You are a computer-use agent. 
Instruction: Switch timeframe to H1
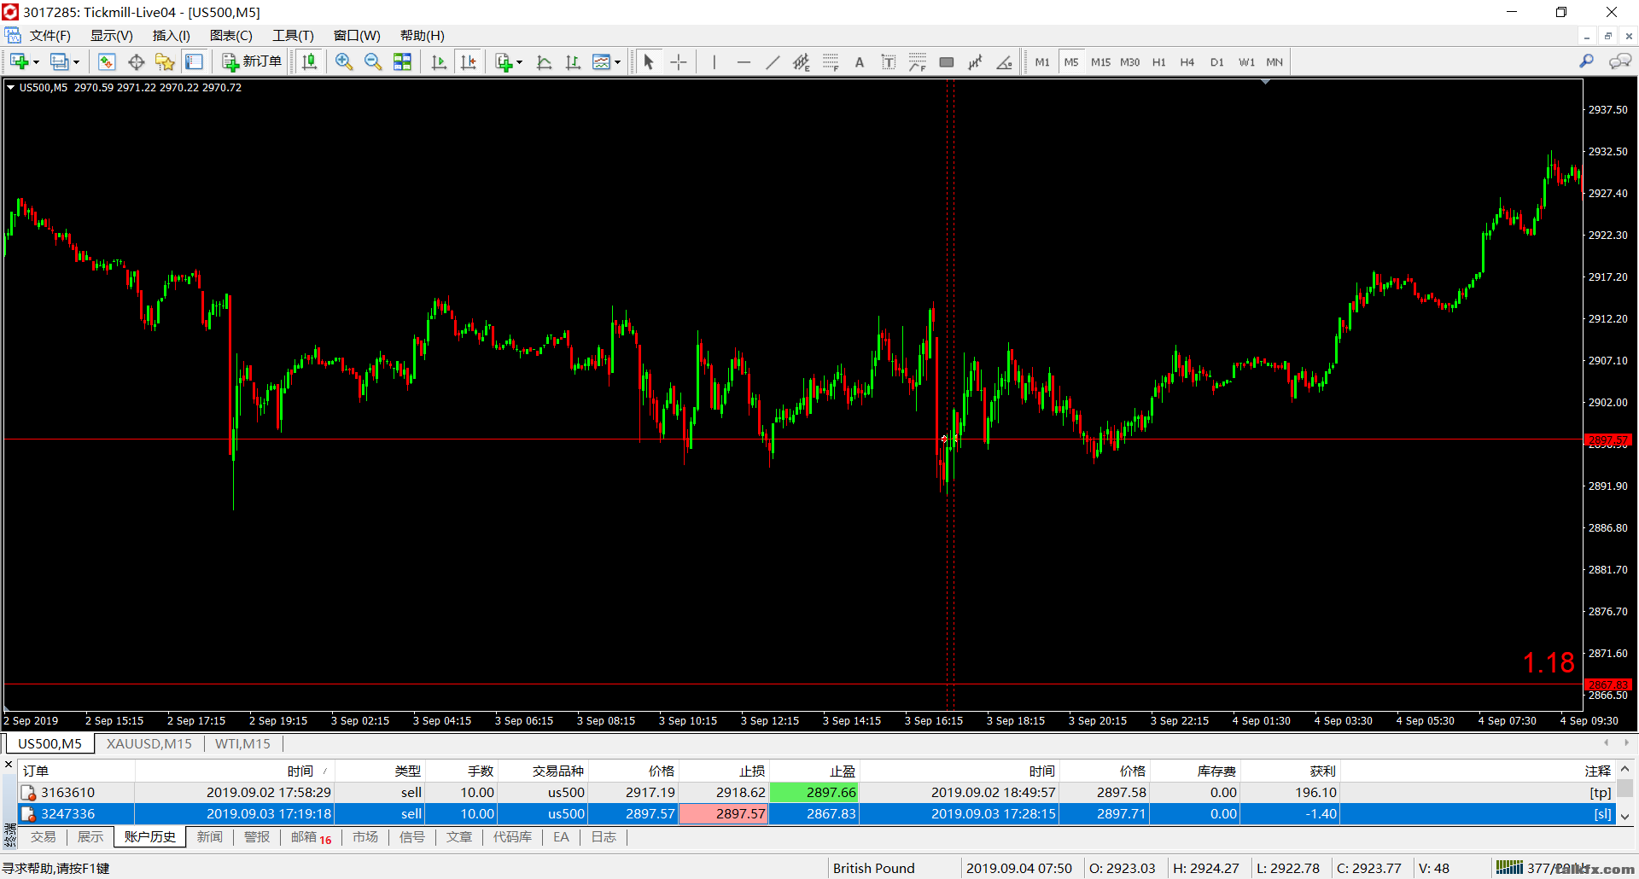click(x=1158, y=61)
